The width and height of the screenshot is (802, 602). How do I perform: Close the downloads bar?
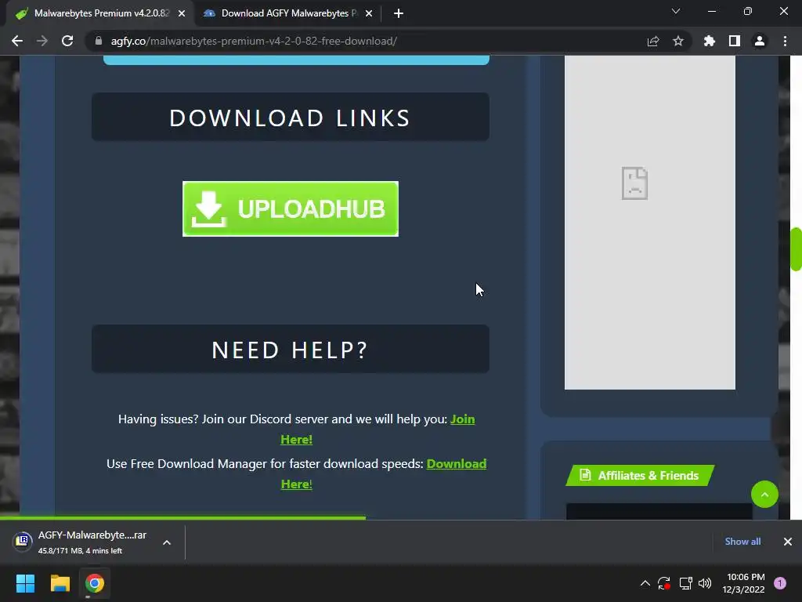788,542
